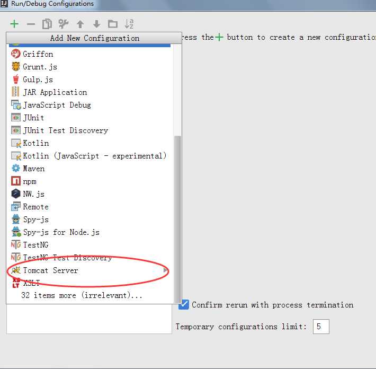This screenshot has height=369, width=376.
Task: Click the JavaScript Debug icon
Action: [x=16, y=104]
